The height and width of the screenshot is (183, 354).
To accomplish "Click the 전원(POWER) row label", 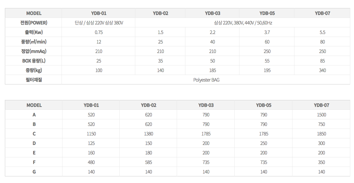I will 34,23.
